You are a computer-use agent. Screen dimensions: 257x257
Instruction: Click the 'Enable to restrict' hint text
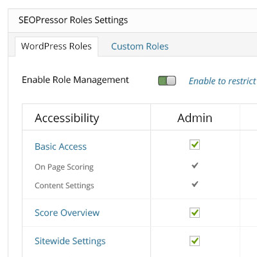[x=223, y=81]
